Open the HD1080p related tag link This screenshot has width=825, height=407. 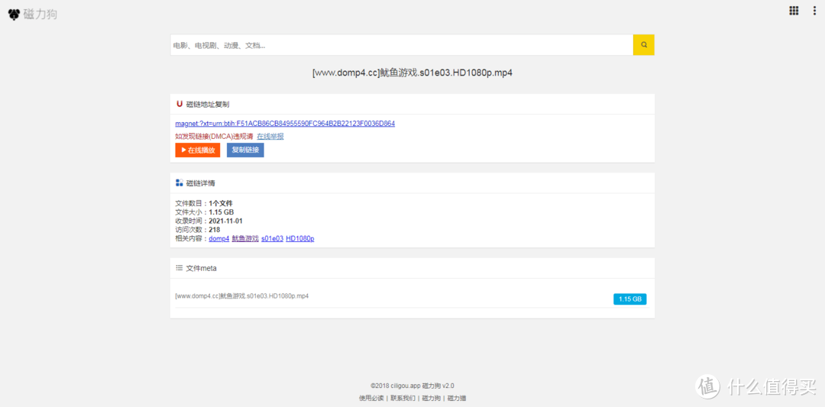[x=300, y=239]
